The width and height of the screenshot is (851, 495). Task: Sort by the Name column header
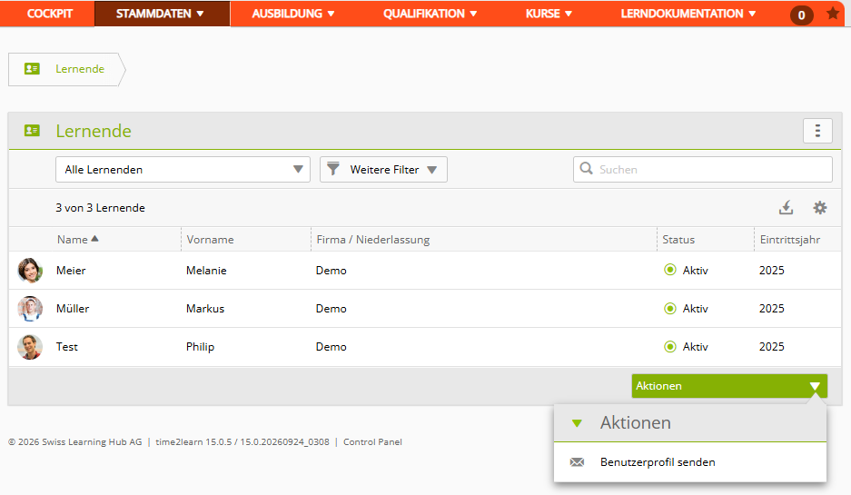click(x=72, y=240)
